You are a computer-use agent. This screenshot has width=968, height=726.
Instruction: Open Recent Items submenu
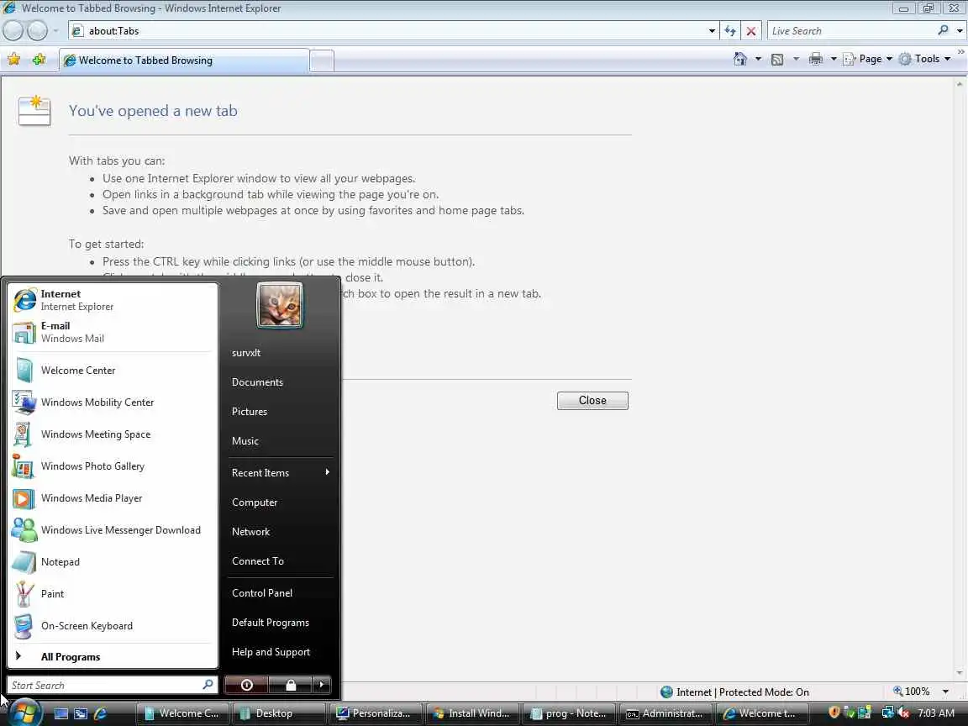point(281,473)
